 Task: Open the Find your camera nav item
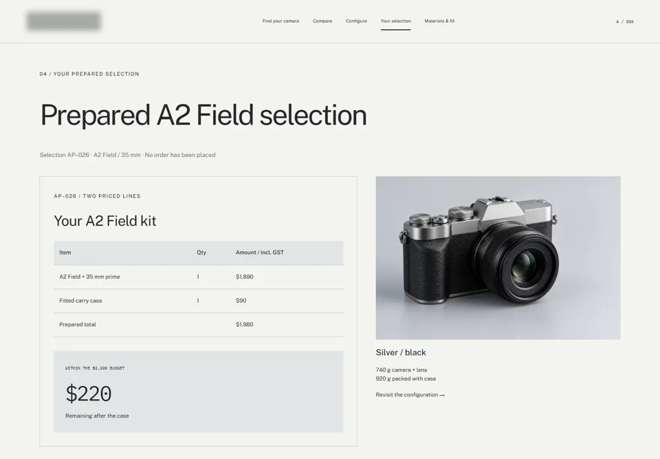[280, 21]
